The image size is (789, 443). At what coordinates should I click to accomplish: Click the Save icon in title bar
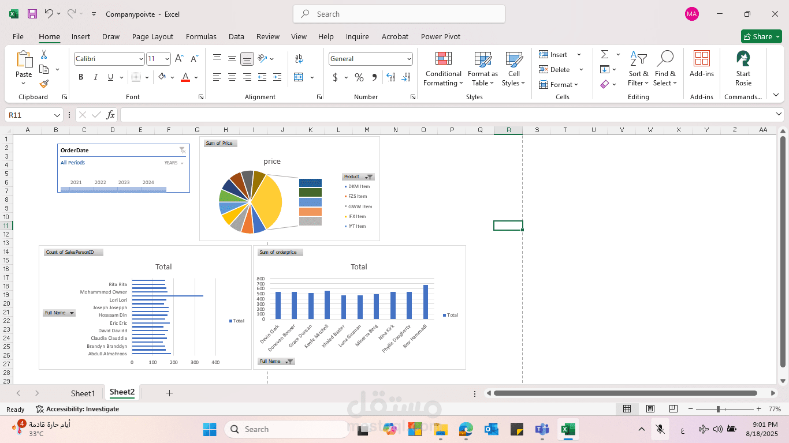32,14
